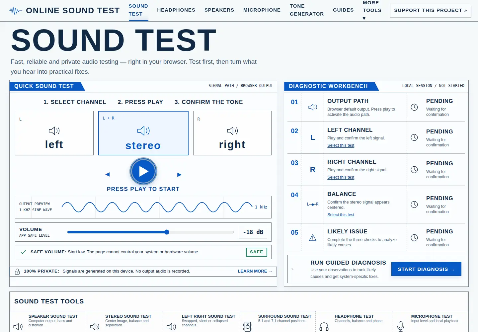Click the Headphone Test headphones icon

click(x=324, y=327)
